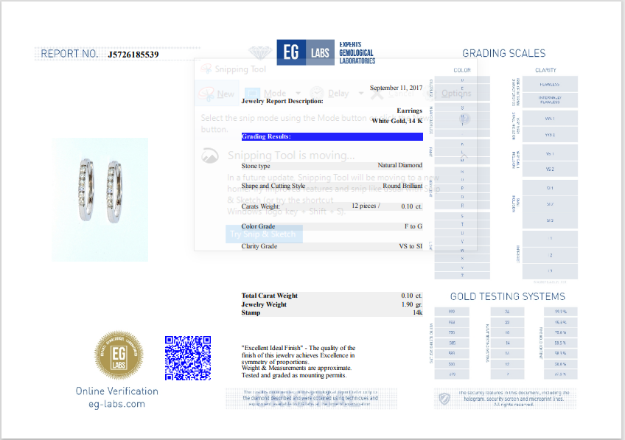The width and height of the screenshot is (625, 440).
Task: Click the CLARITY scale column header
Action: click(545, 70)
